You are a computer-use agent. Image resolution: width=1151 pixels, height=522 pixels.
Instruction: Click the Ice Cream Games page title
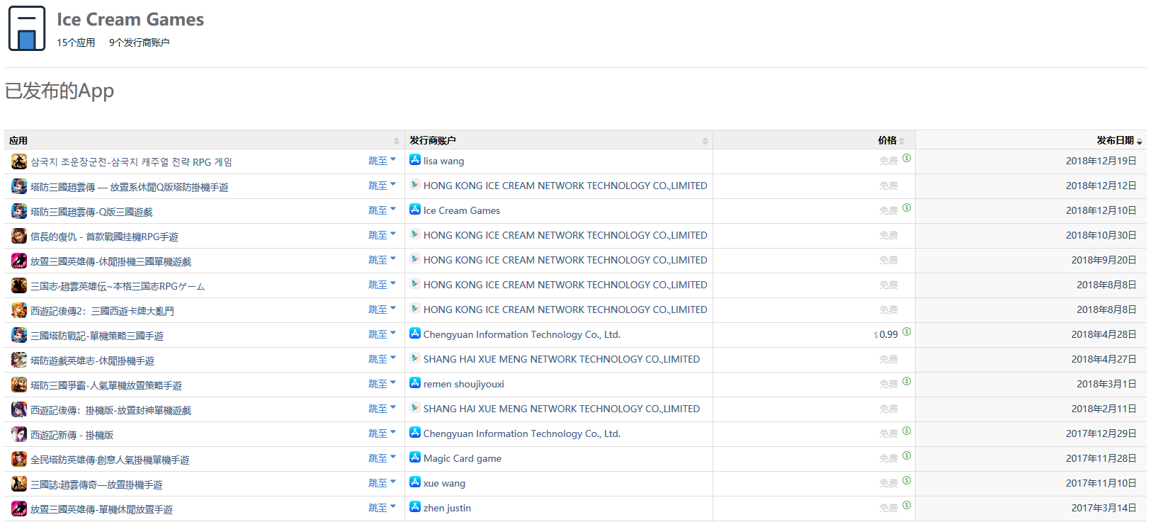130,20
